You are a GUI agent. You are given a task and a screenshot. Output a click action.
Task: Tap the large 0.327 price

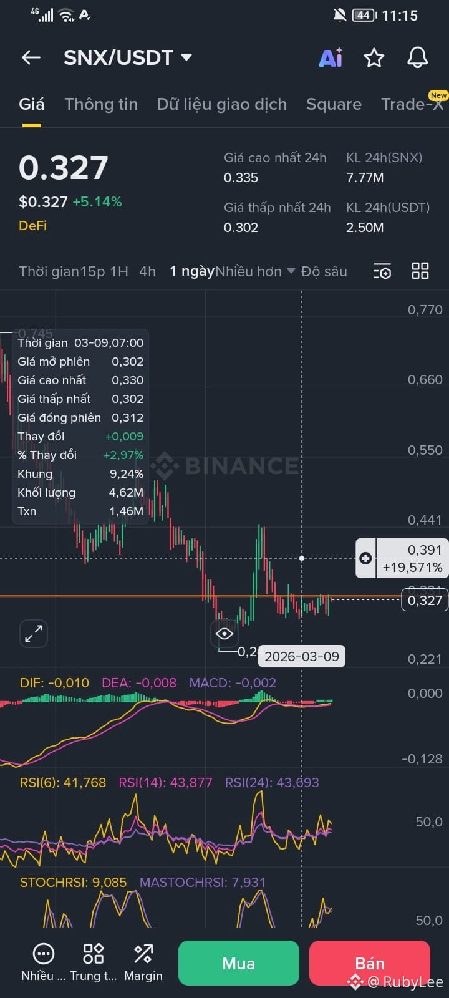click(x=64, y=168)
